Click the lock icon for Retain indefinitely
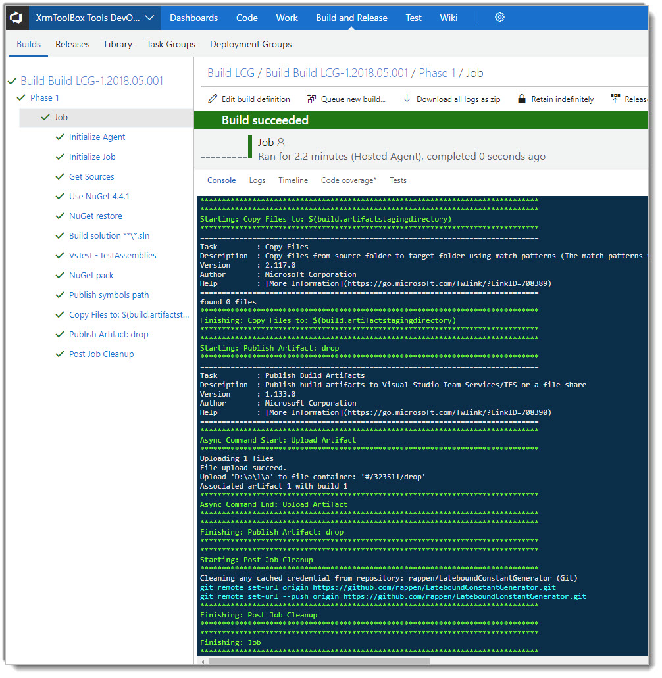This screenshot has width=662, height=678. click(x=522, y=99)
